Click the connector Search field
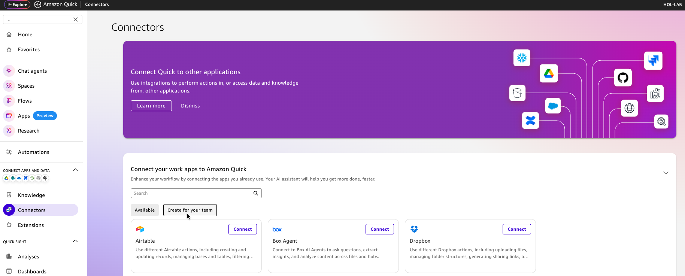 [x=196, y=193]
